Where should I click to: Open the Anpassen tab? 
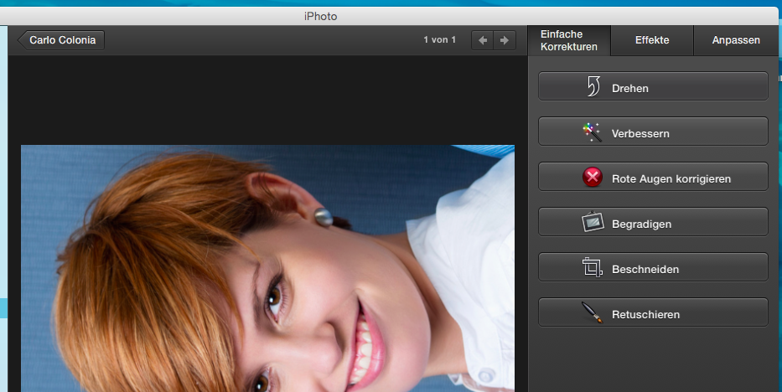[x=736, y=40]
